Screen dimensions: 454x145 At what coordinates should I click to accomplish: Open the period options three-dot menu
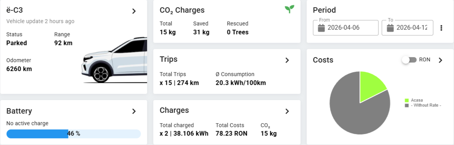pos(441,28)
